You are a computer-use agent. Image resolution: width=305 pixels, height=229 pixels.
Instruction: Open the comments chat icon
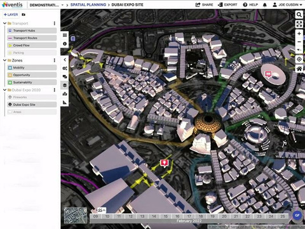[x=65, y=77]
